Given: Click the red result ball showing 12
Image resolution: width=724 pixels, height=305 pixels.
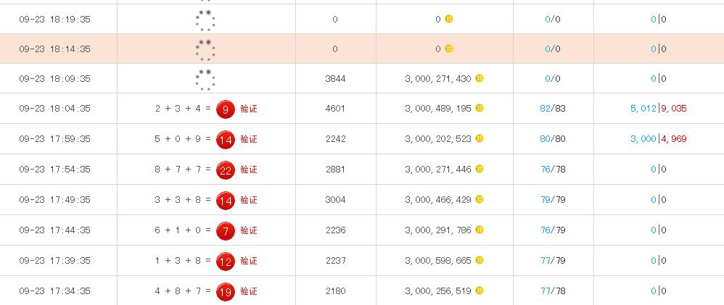Looking at the screenshot, I should [x=226, y=261].
